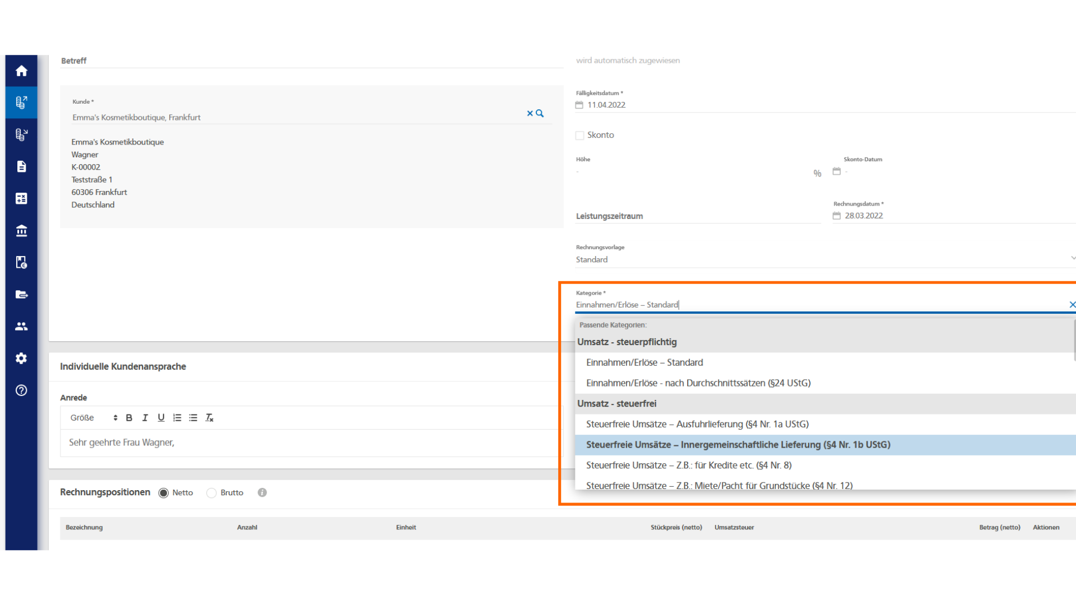Viewport: 1076px width, 605px height.
Task: Enable the Skonto checkbox
Action: pos(580,135)
